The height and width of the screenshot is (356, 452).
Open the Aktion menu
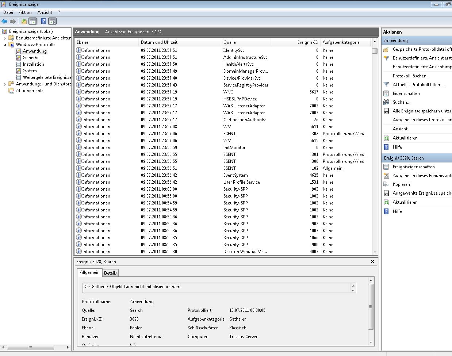point(25,12)
